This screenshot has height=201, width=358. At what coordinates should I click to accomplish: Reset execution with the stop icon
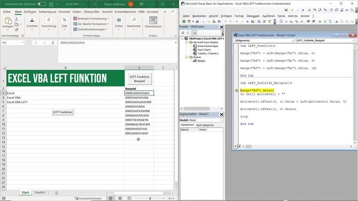247,21
